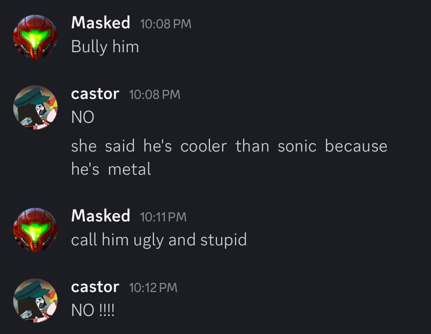The image size is (431, 334).
Task: Click Masked's avatar at the 10:11 PM message
Action: pos(35,230)
